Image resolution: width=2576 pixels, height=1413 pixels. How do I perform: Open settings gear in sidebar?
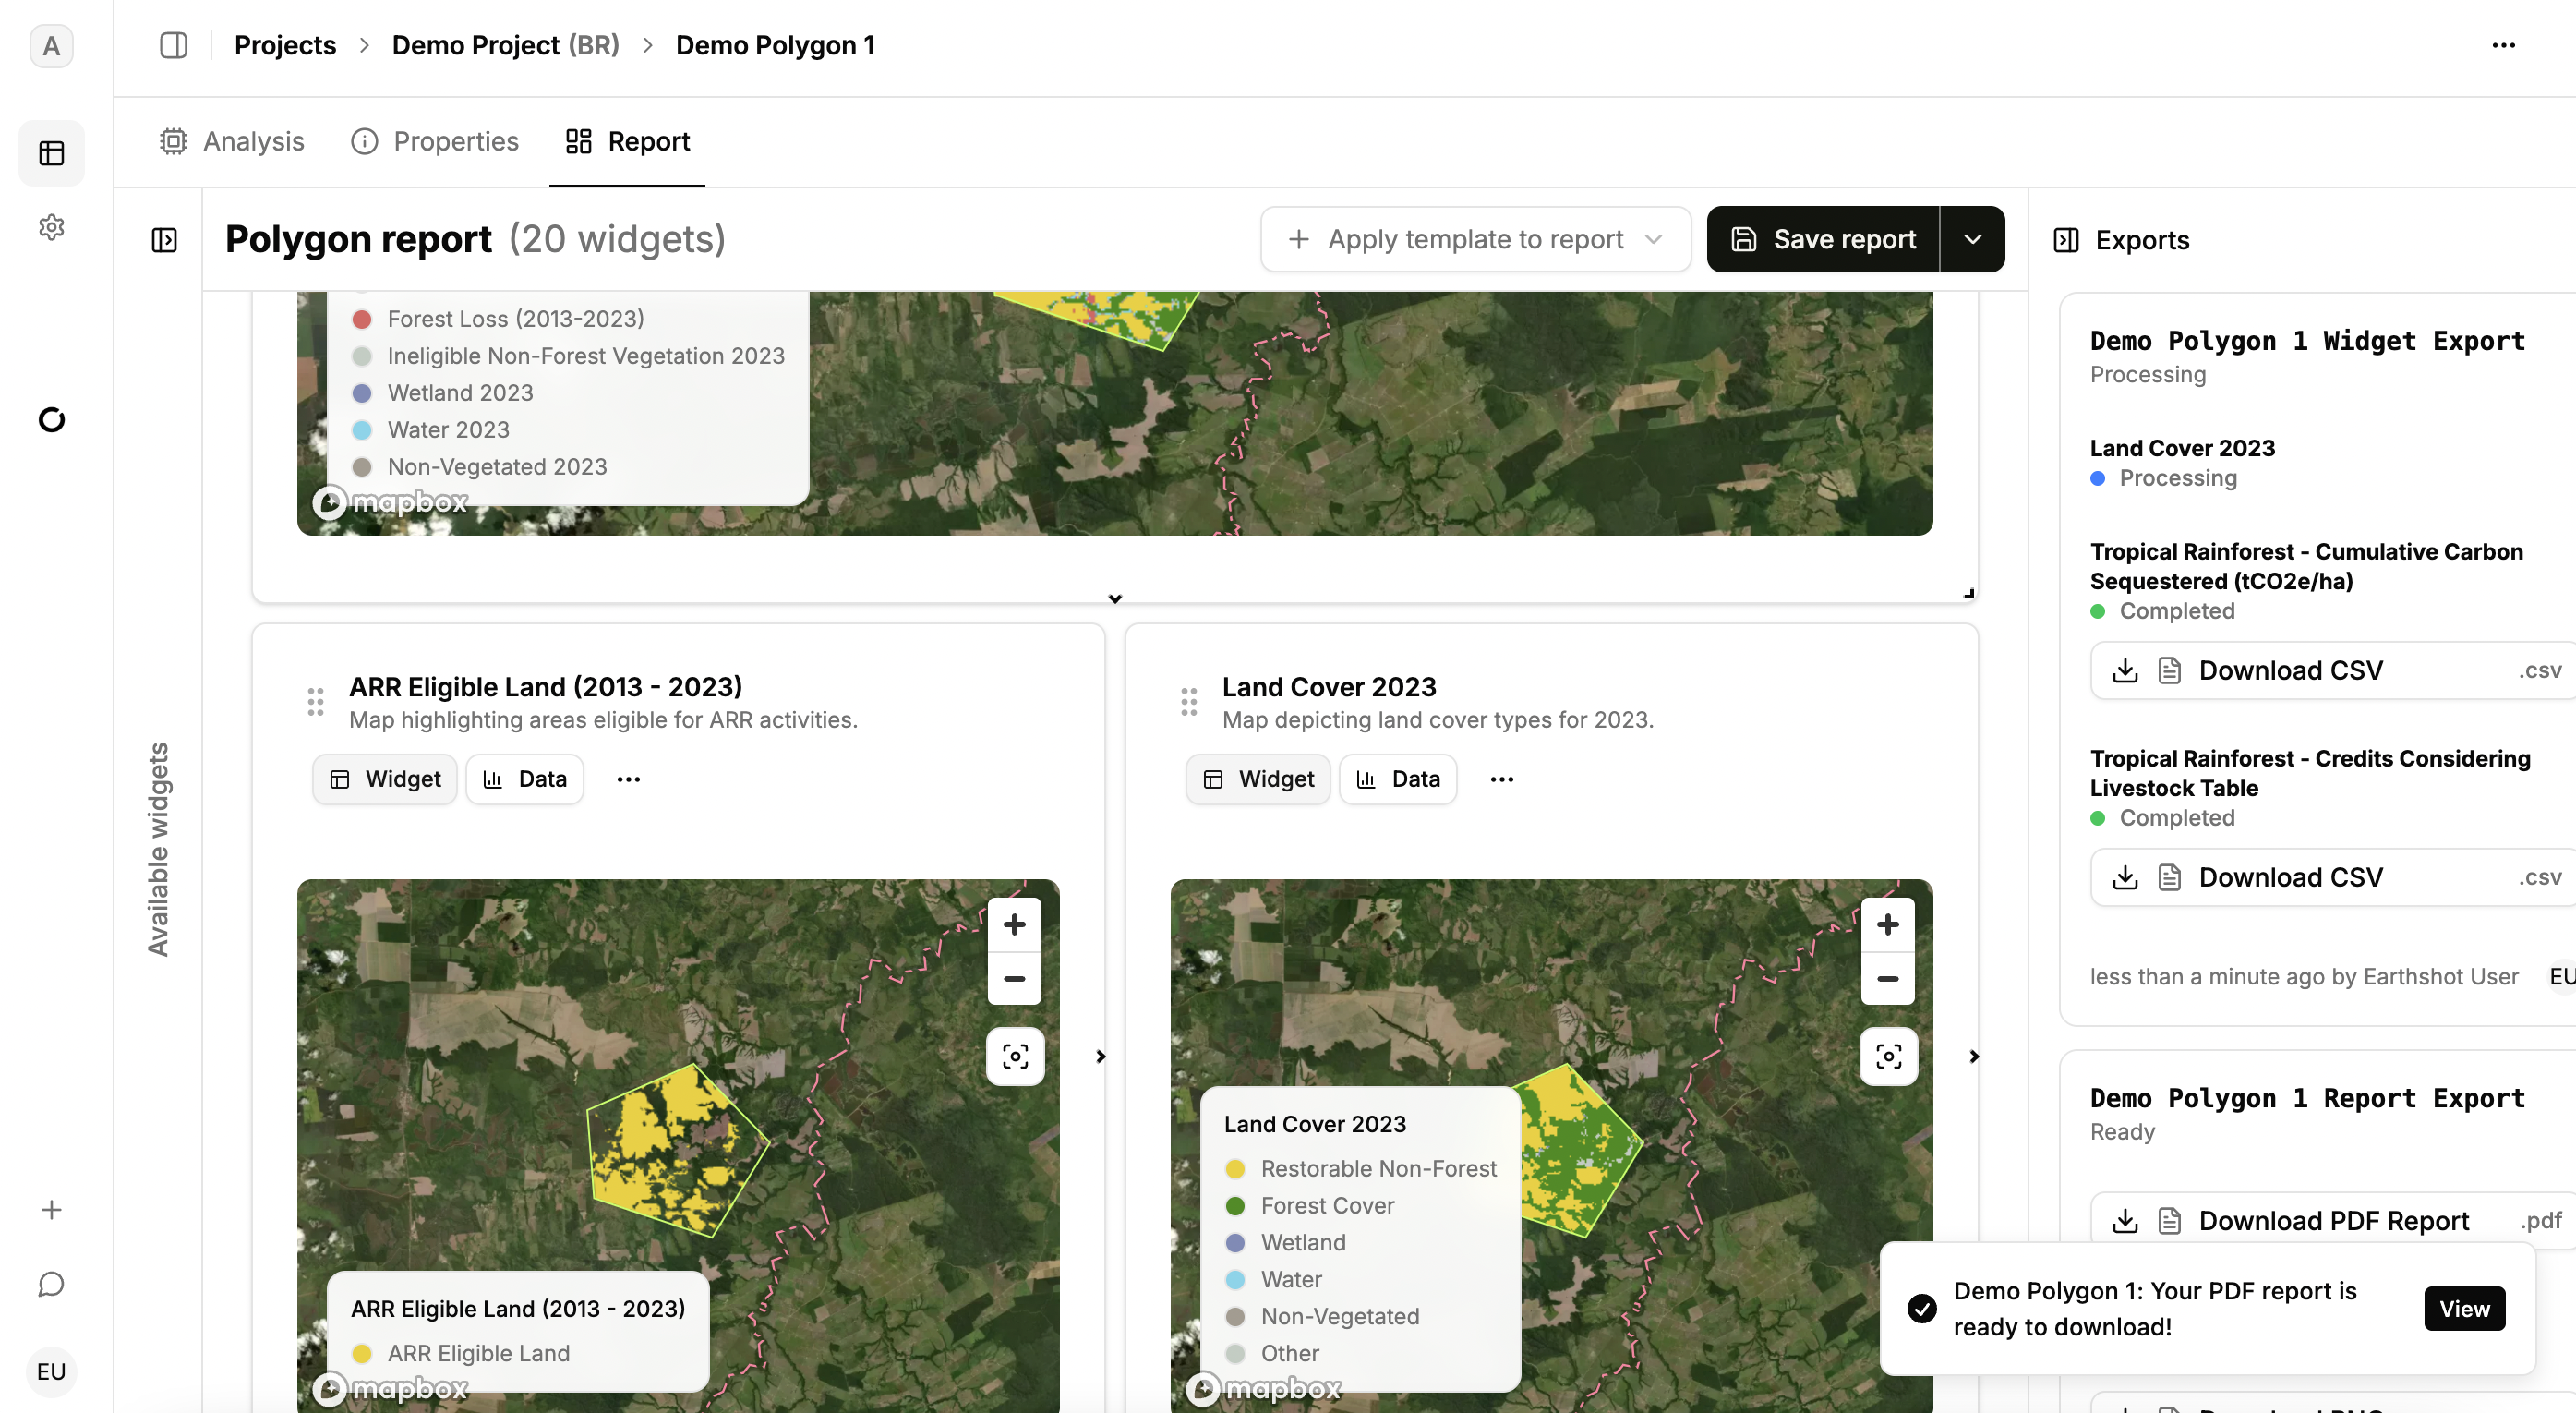[51, 227]
